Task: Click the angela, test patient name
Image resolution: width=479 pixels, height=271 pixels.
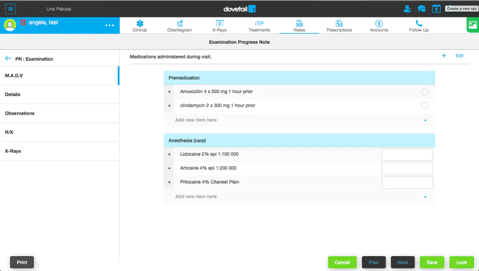Action: tap(43, 22)
